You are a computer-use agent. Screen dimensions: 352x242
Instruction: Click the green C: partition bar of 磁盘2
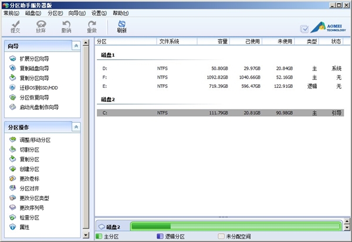tap(235, 226)
